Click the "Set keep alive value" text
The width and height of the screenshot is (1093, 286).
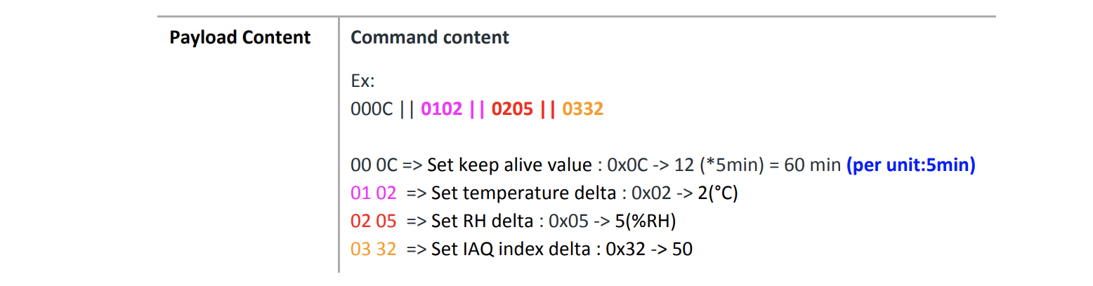tap(509, 165)
